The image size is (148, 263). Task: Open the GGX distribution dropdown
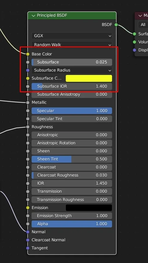(72, 36)
